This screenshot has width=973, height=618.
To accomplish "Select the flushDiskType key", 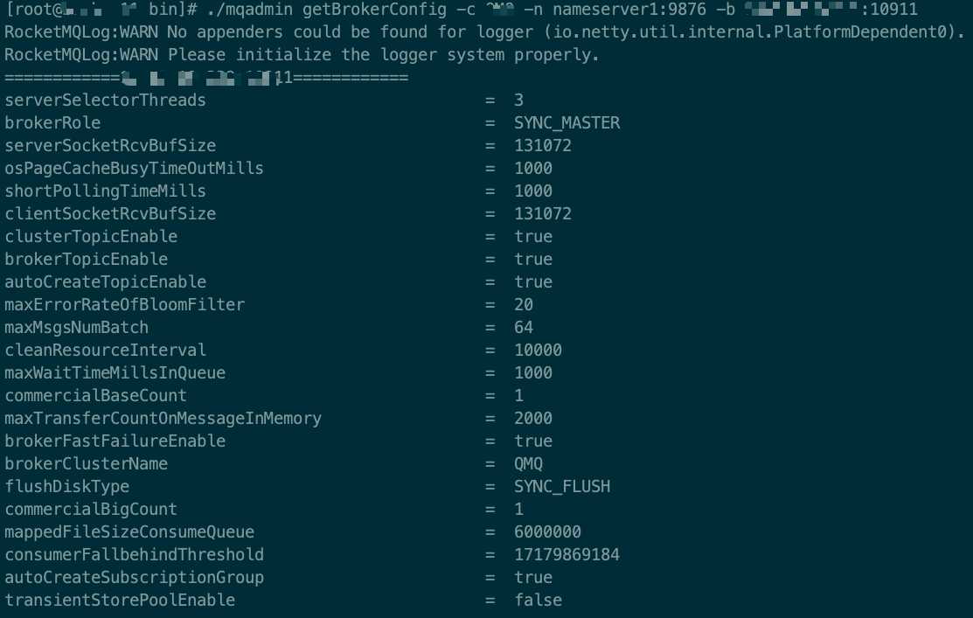I will click(x=67, y=487).
